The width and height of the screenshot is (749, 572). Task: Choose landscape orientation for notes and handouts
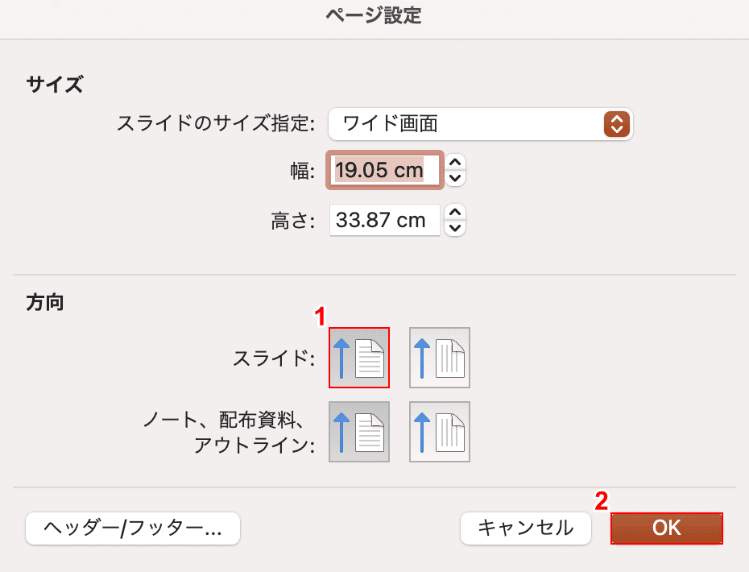click(440, 432)
